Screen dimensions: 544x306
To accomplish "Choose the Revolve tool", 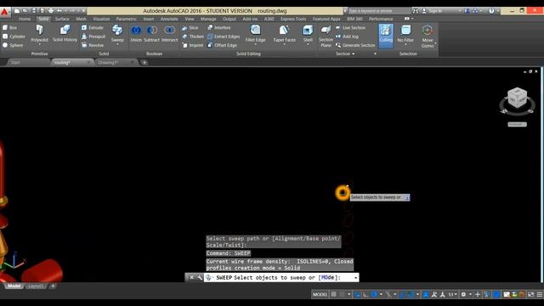I will [93, 45].
